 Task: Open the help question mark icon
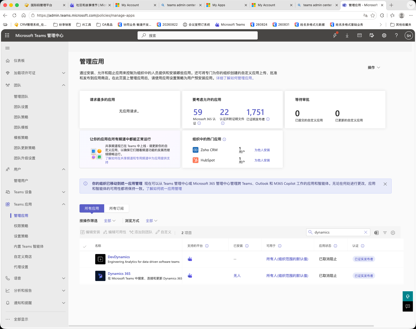[x=396, y=35]
